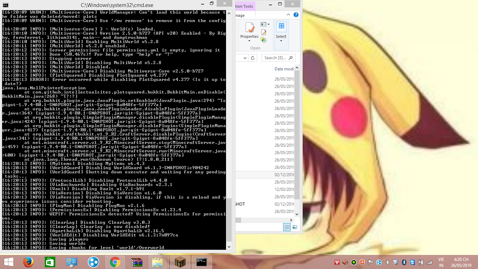This screenshot has width=478, height=269.
Task: Open the orange speaker tray icon
Action: coord(345,262)
